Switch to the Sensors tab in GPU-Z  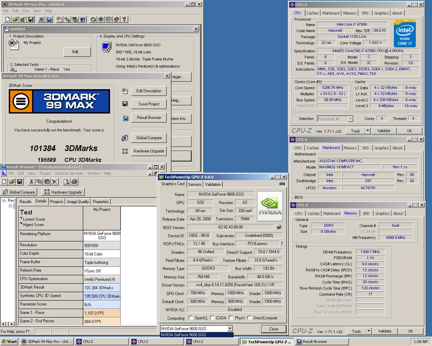click(195, 184)
